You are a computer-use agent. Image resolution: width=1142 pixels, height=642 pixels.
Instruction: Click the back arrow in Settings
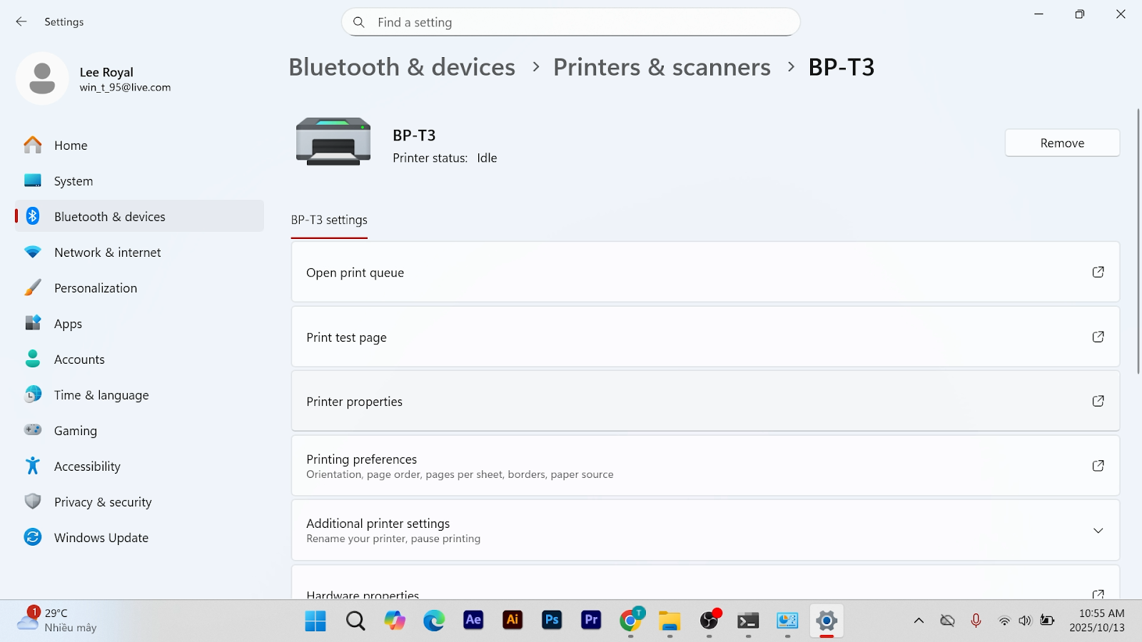tap(21, 22)
